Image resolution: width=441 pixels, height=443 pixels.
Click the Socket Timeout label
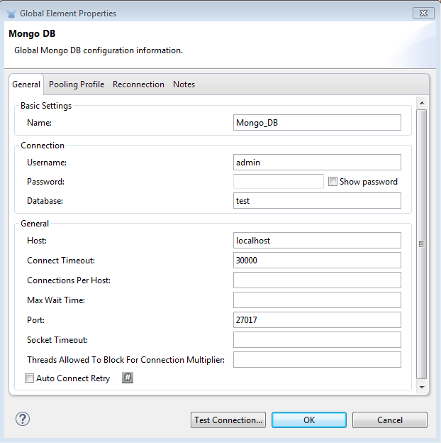pos(57,340)
